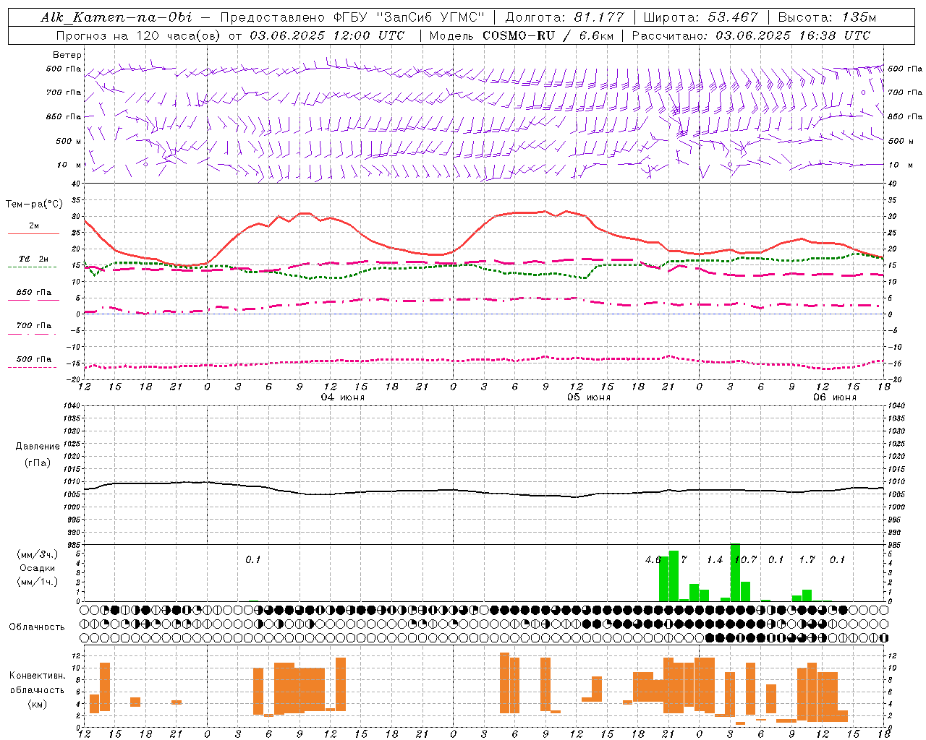Click the precipitation total 1.7
The image size is (926, 740).
click(x=807, y=560)
